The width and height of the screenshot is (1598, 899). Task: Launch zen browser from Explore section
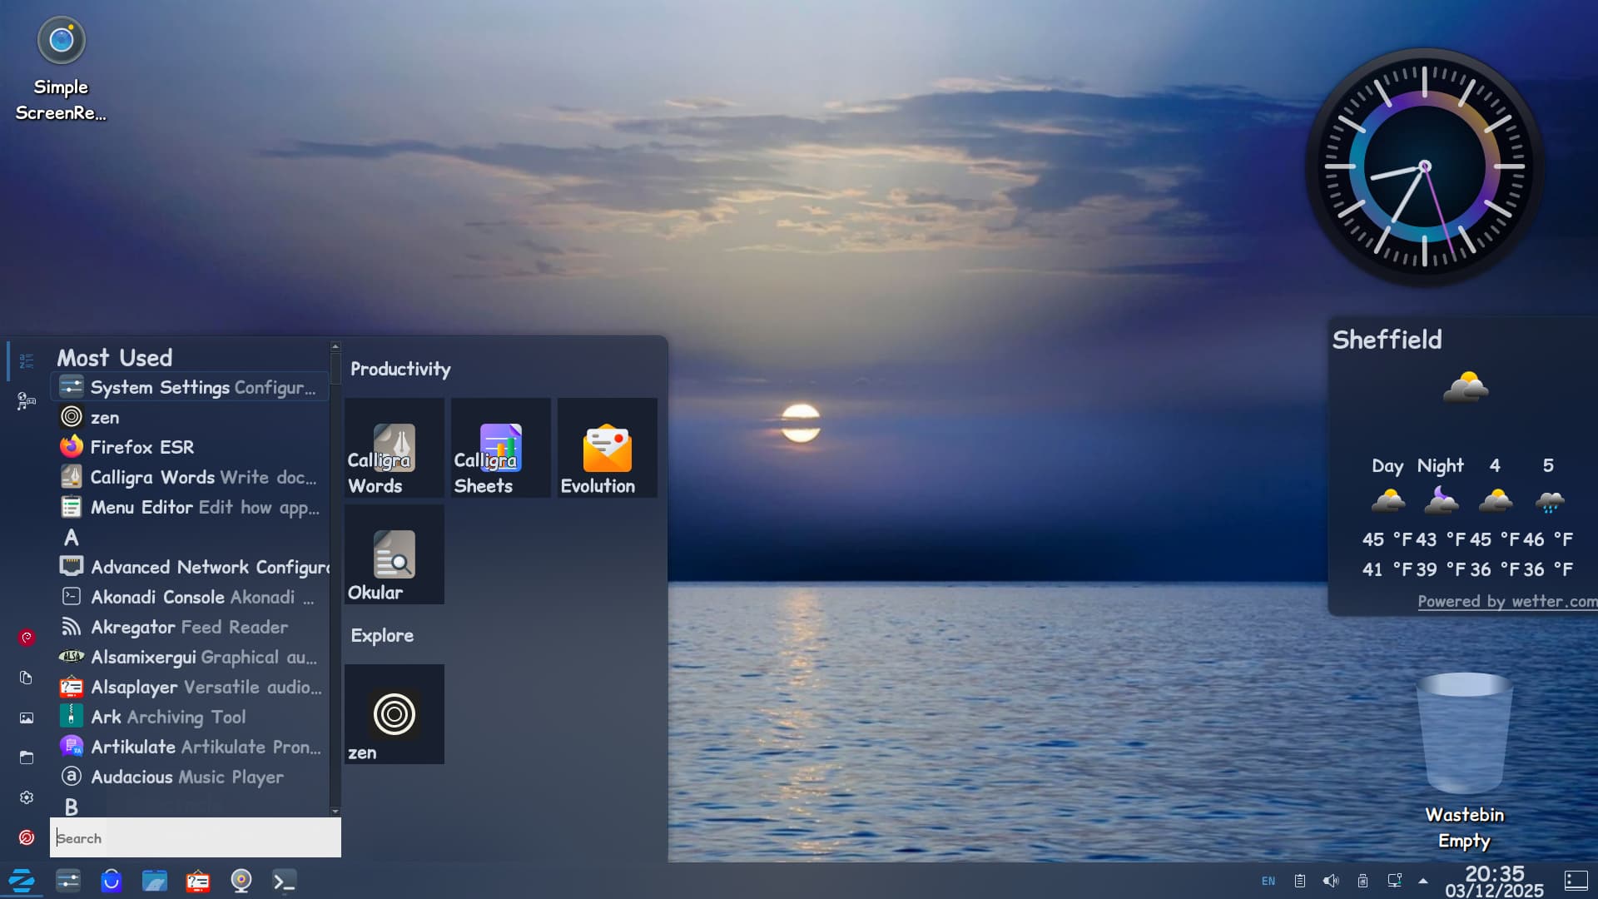click(x=394, y=714)
